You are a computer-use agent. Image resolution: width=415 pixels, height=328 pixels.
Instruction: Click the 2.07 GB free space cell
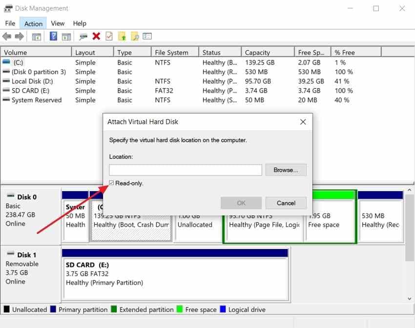tap(309, 62)
